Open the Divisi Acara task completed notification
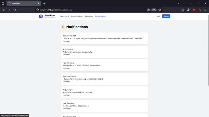This screenshot has width=209, height=117. tap(104, 38)
